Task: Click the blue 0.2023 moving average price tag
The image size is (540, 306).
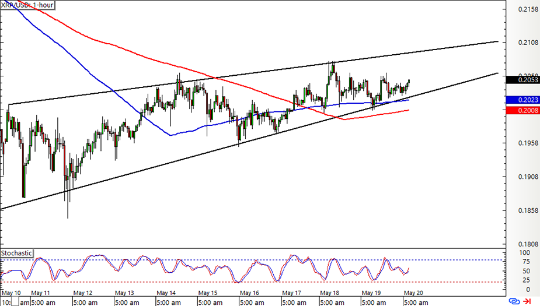Action: point(523,100)
